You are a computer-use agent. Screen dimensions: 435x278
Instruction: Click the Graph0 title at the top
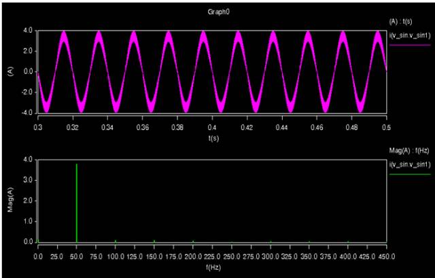click(217, 12)
